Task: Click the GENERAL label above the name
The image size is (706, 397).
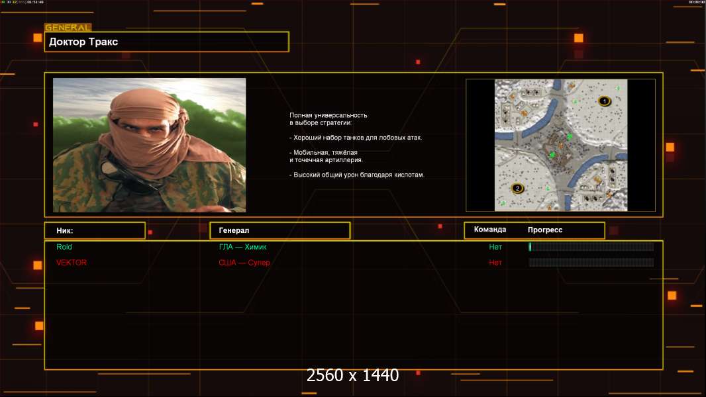Action: 68,27
